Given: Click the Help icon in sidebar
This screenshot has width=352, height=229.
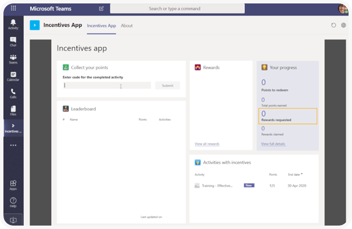Looking at the screenshot, I should pyautogui.click(x=13, y=202).
